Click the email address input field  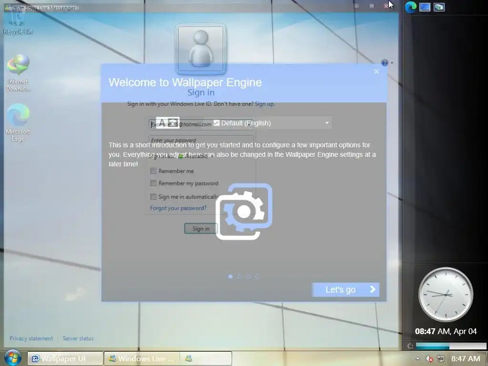coord(201,124)
